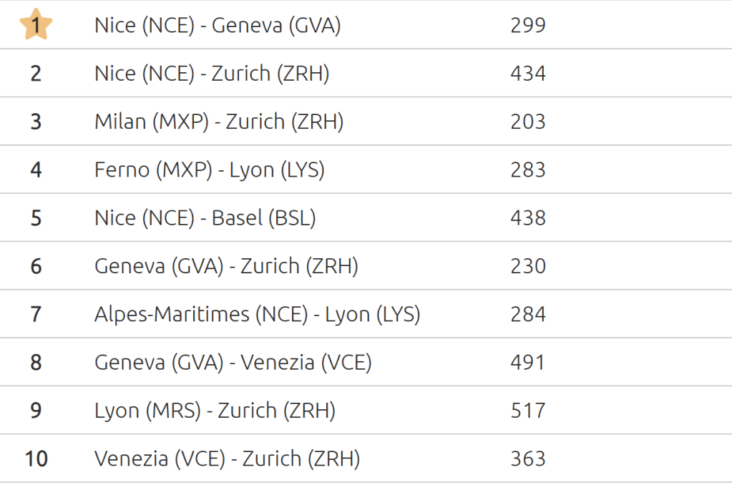Click the value 299 in first row
Image resolution: width=732 pixels, height=490 pixels.
coord(528,26)
